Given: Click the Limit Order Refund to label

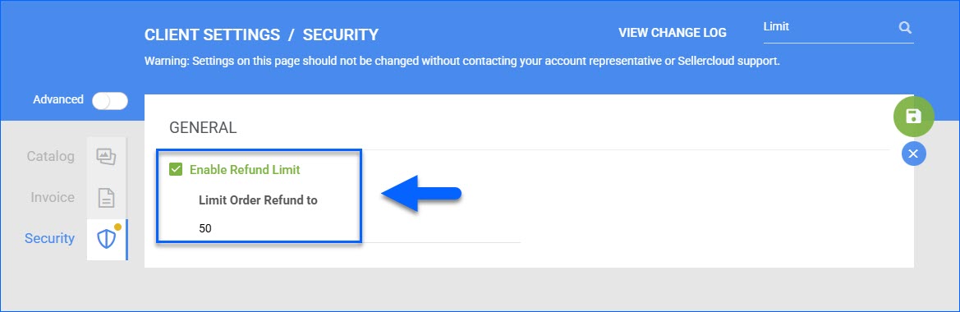Looking at the screenshot, I should pyautogui.click(x=259, y=200).
